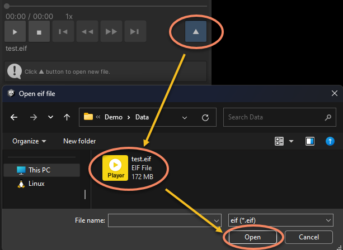Toggle the preview pane
The width and height of the screenshot is (343, 250).
point(309,141)
